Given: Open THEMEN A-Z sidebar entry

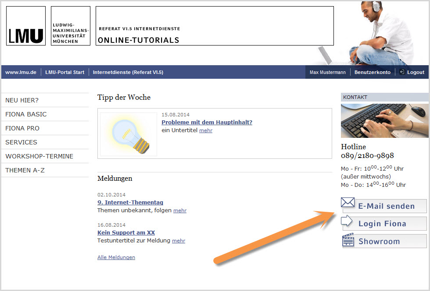Looking at the screenshot, I should 45,170.
